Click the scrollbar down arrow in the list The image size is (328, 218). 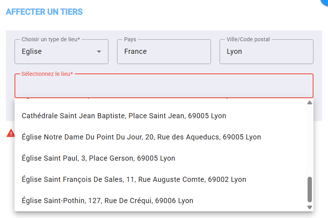(310, 207)
